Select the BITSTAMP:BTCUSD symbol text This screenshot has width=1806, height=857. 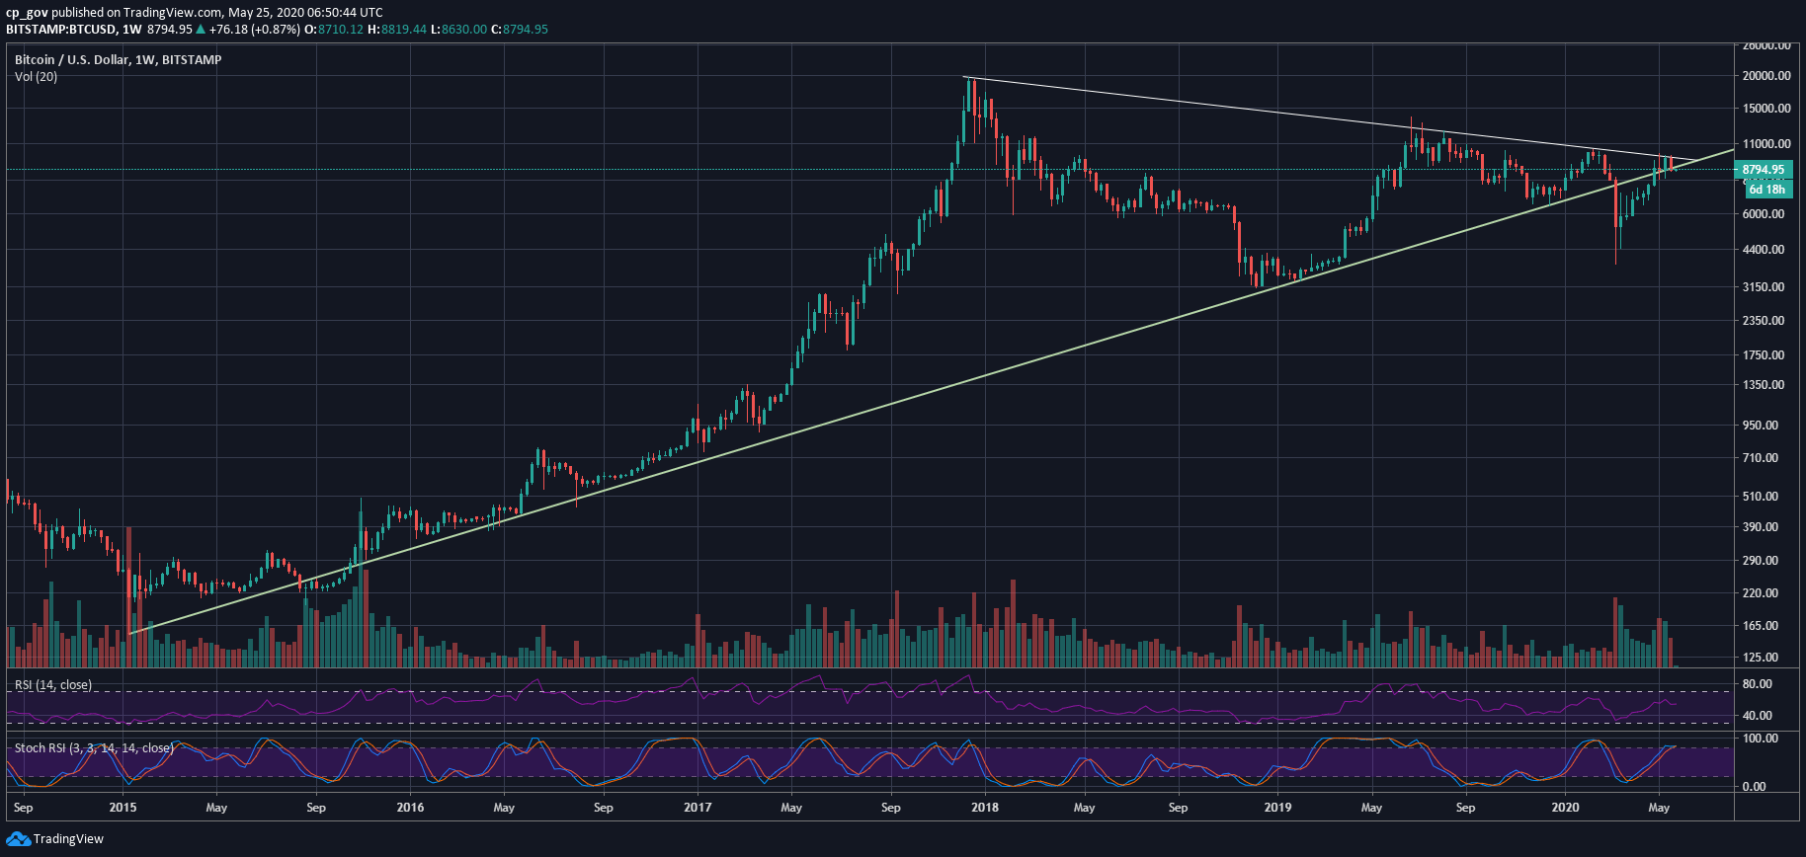pyautogui.click(x=59, y=30)
